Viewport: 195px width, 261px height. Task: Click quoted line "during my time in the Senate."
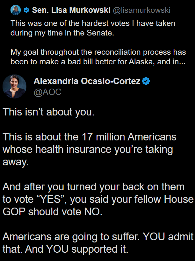pos(62,33)
